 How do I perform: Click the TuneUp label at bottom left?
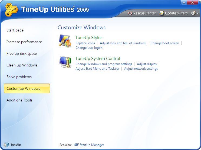point(16,145)
